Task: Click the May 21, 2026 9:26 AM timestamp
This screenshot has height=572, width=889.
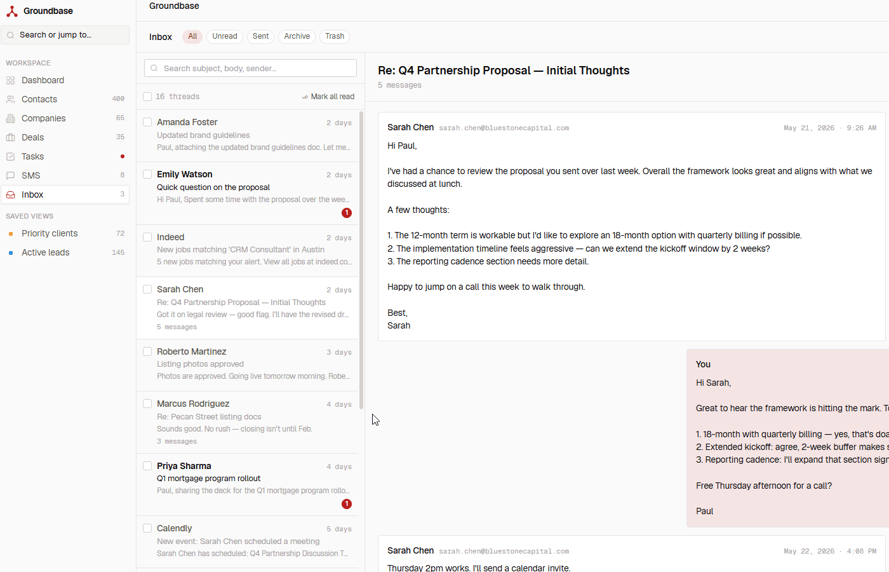Action: [830, 128]
